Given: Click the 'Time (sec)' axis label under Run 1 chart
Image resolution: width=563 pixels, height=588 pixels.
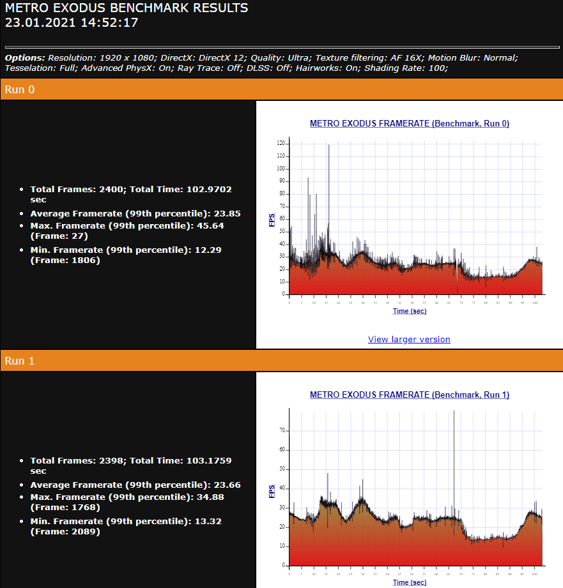Looking at the screenshot, I should click(410, 582).
